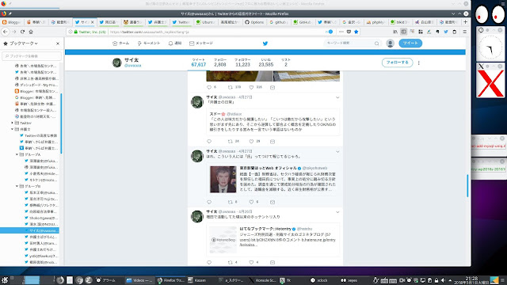Click the フォローする follow button
Viewport: 507px width, 285px height.
[x=398, y=63]
